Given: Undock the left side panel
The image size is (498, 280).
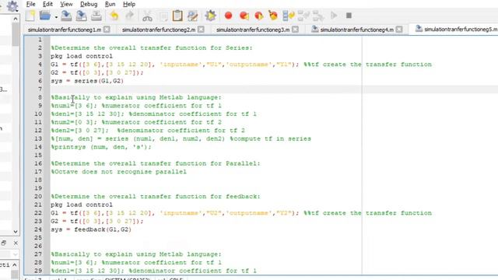Looking at the screenshot, I should [4, 243].
